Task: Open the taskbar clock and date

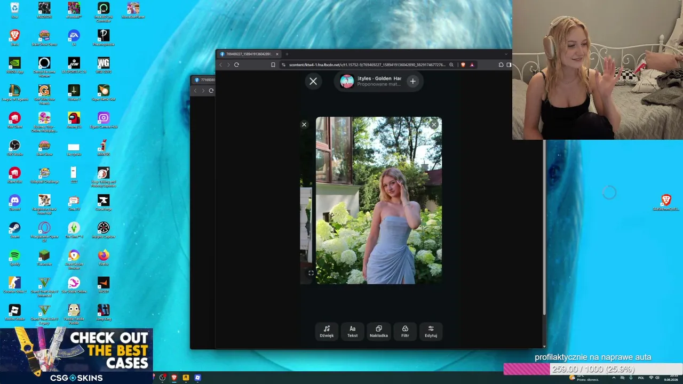Action: click(x=671, y=378)
